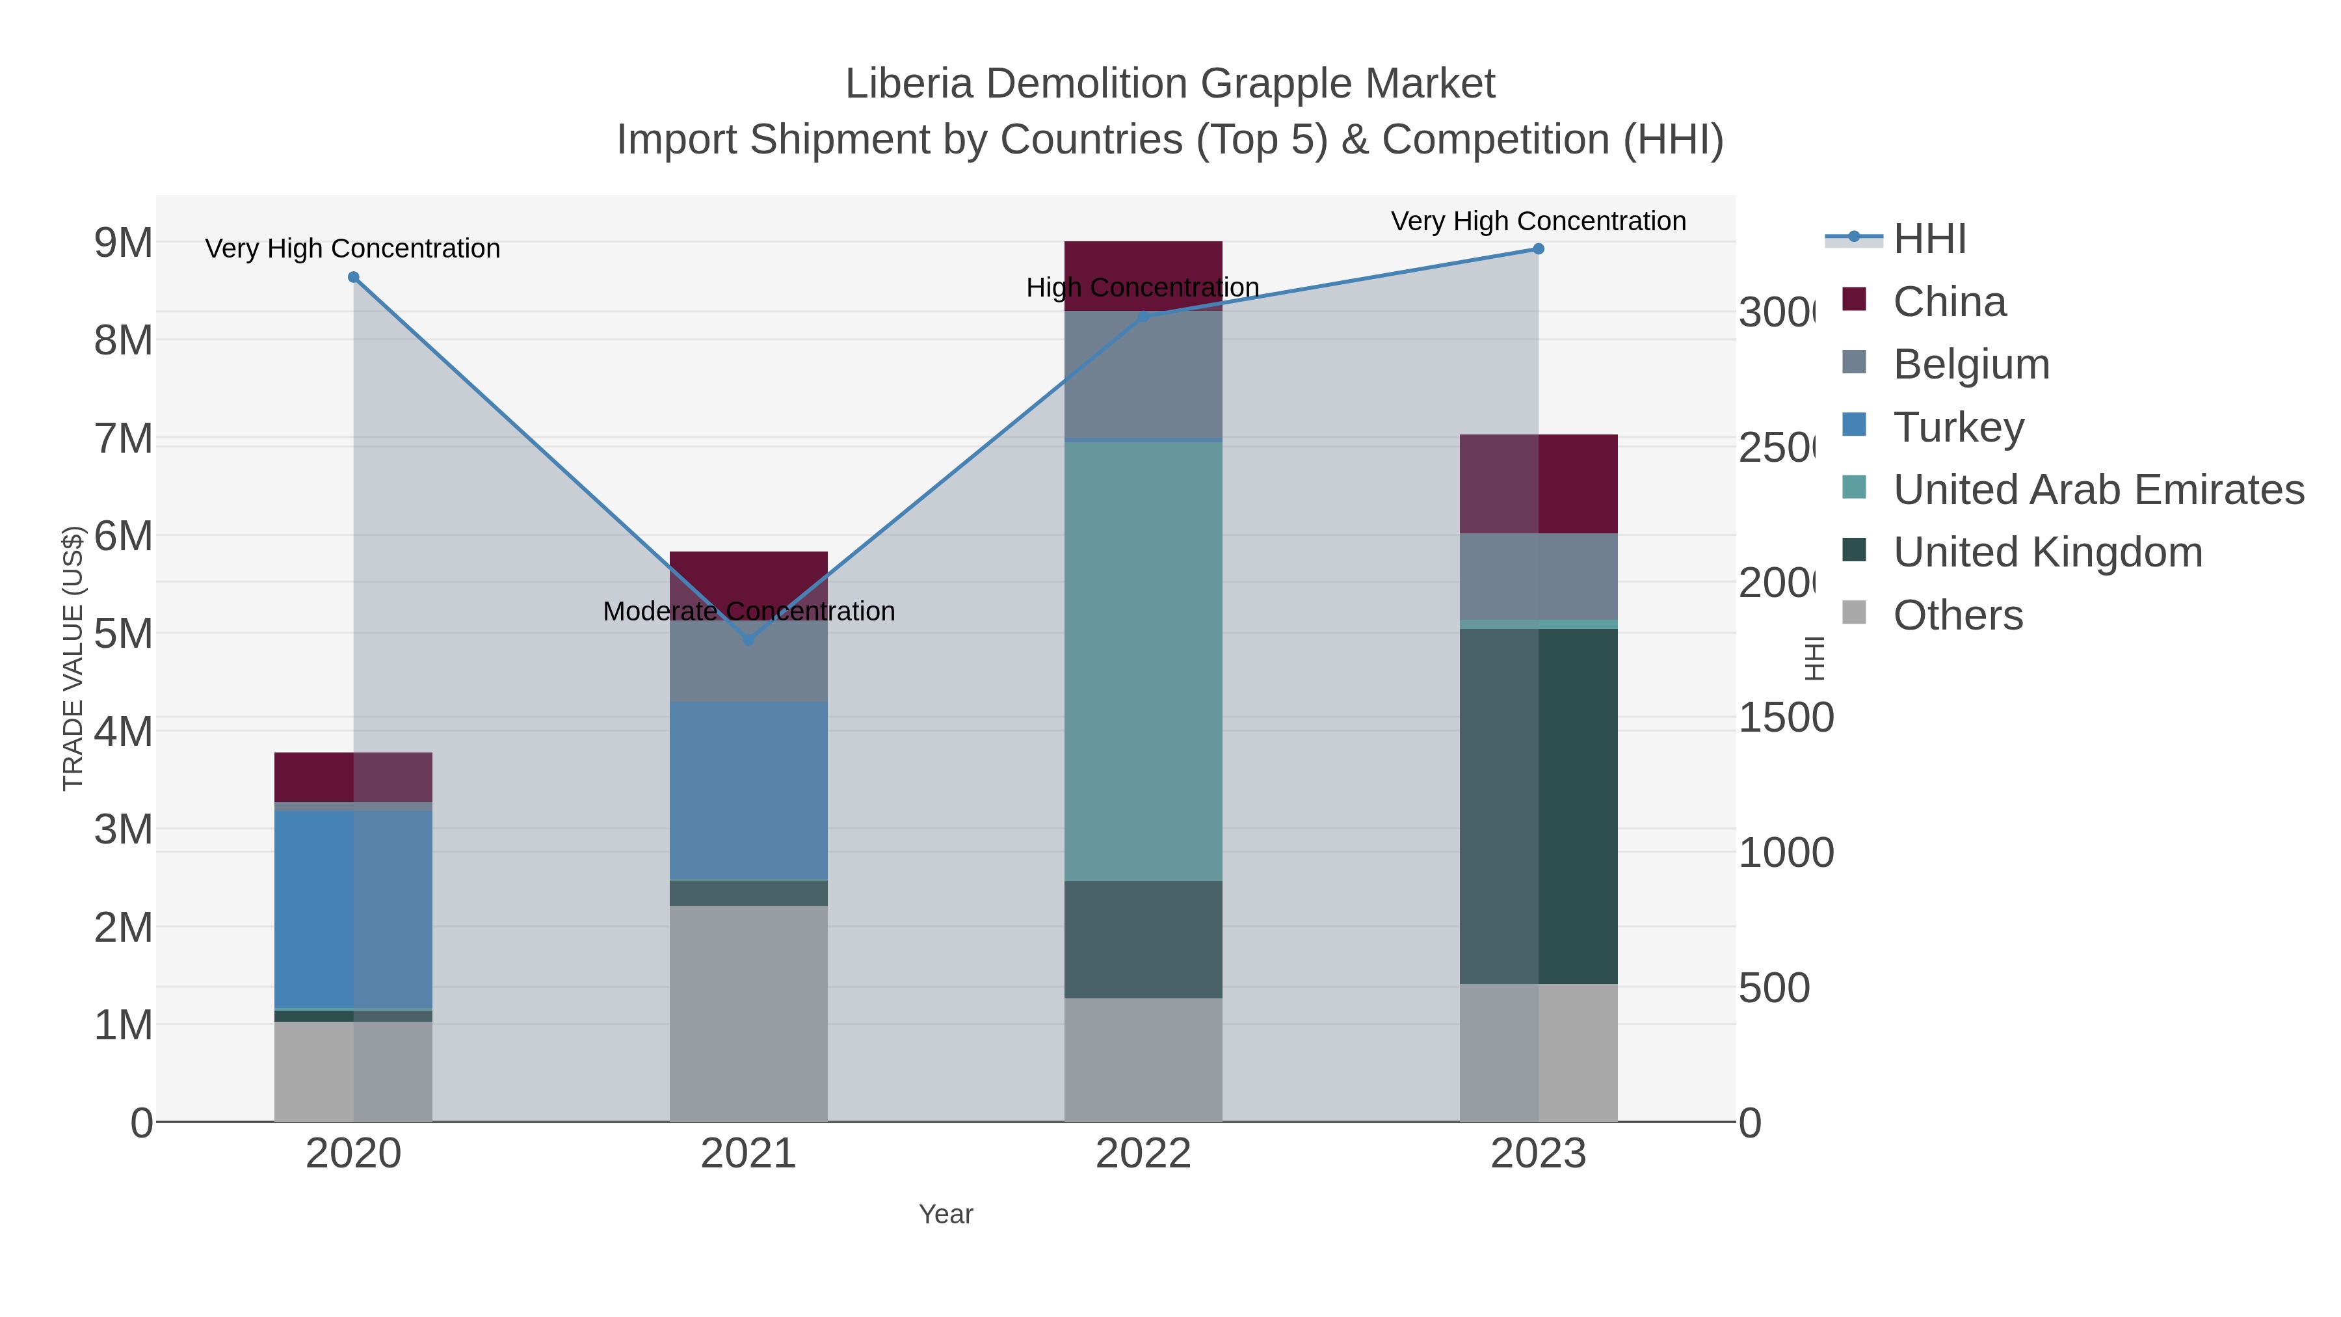The height and width of the screenshot is (1317, 2341).
Task: Click the 5M y-axis tick label
Action: [124, 633]
